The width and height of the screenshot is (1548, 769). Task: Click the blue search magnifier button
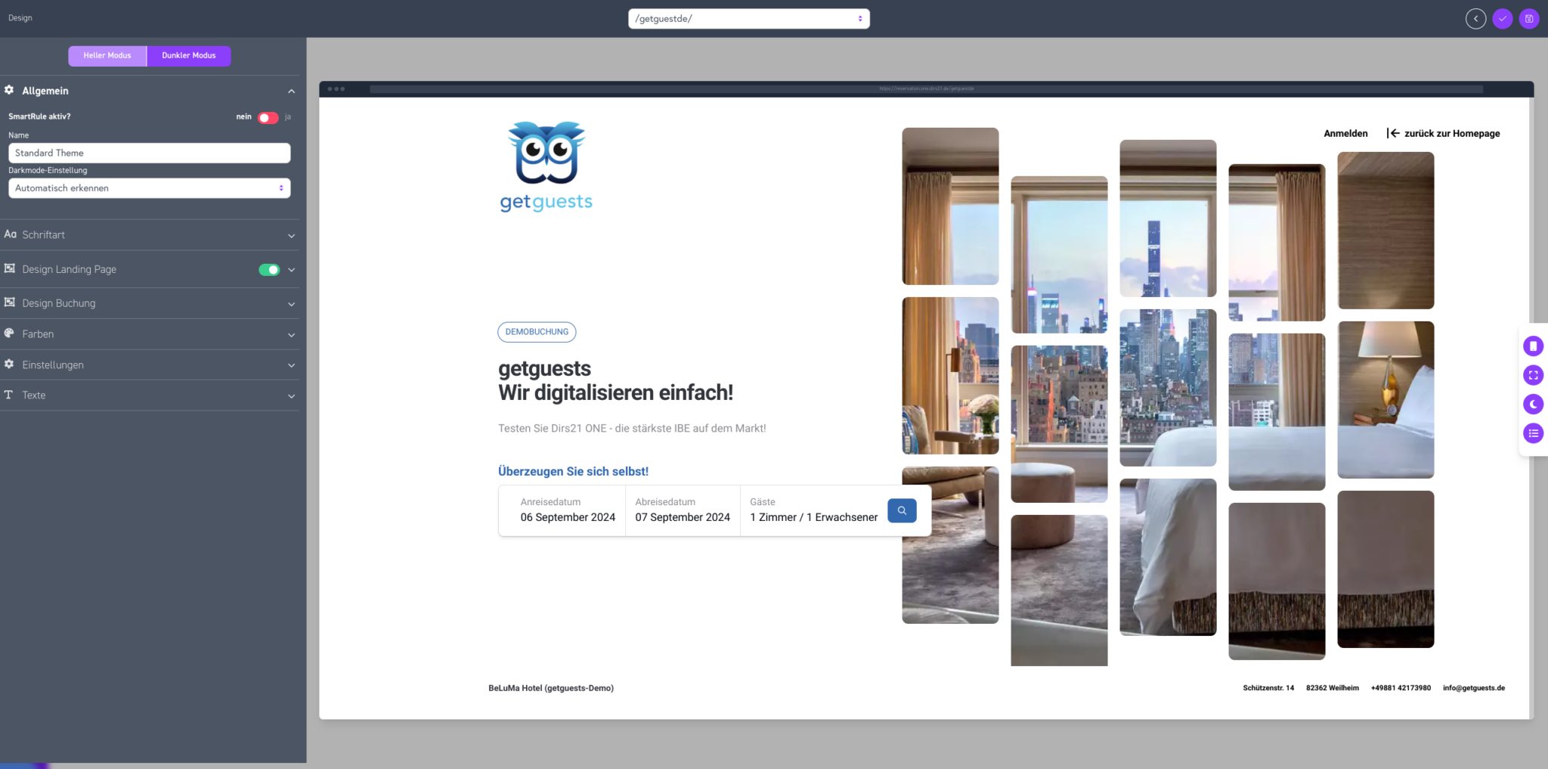pos(902,510)
